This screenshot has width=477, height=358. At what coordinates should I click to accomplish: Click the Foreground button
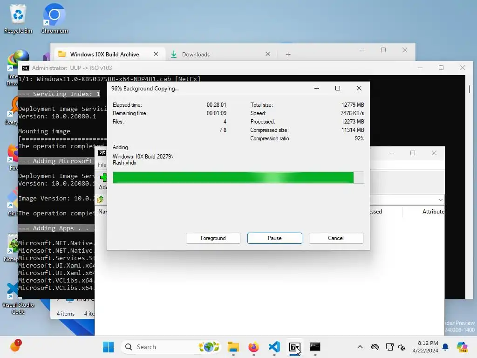click(x=213, y=238)
